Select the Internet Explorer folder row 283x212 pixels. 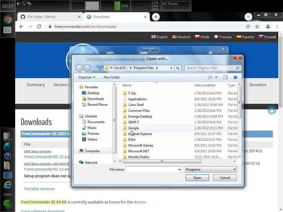pos(179,134)
